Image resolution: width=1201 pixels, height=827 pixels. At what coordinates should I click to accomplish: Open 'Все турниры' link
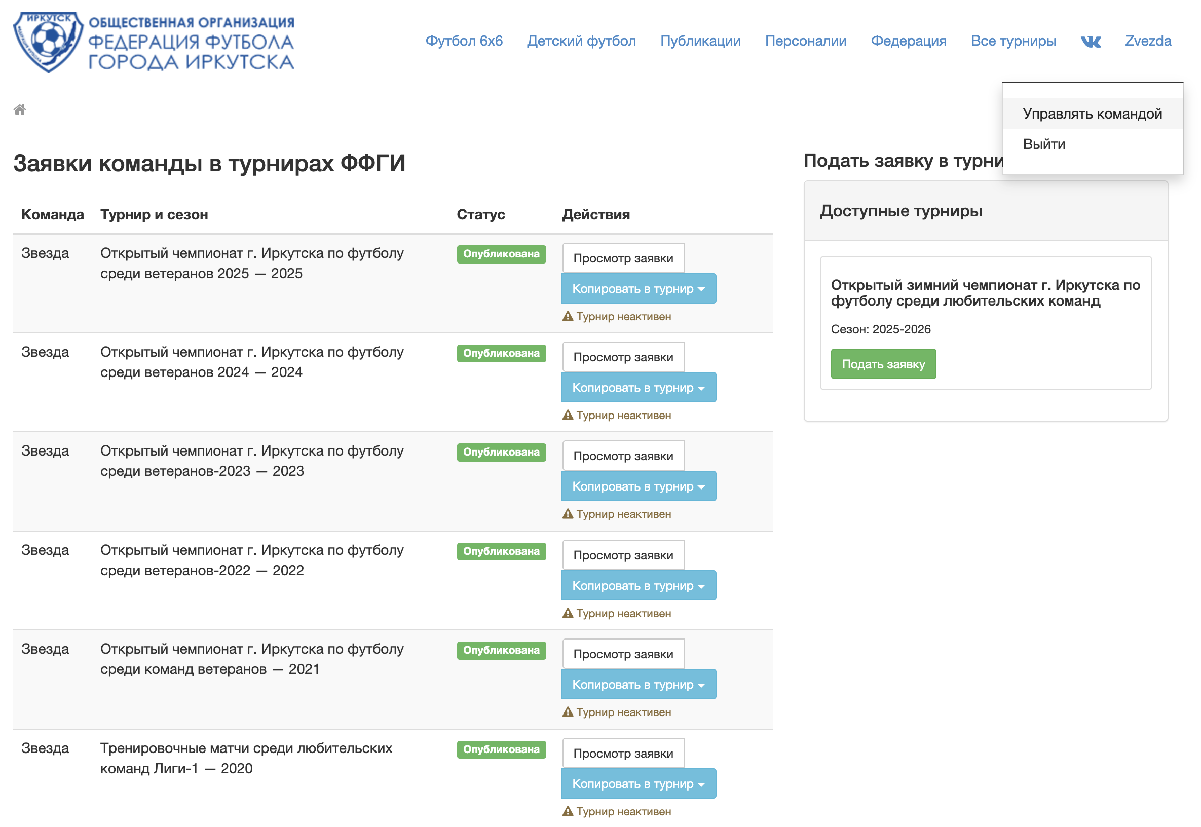(1013, 41)
